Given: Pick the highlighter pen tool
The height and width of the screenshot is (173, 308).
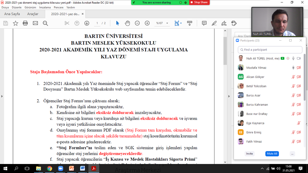Looking at the screenshot, I should 214,23.
